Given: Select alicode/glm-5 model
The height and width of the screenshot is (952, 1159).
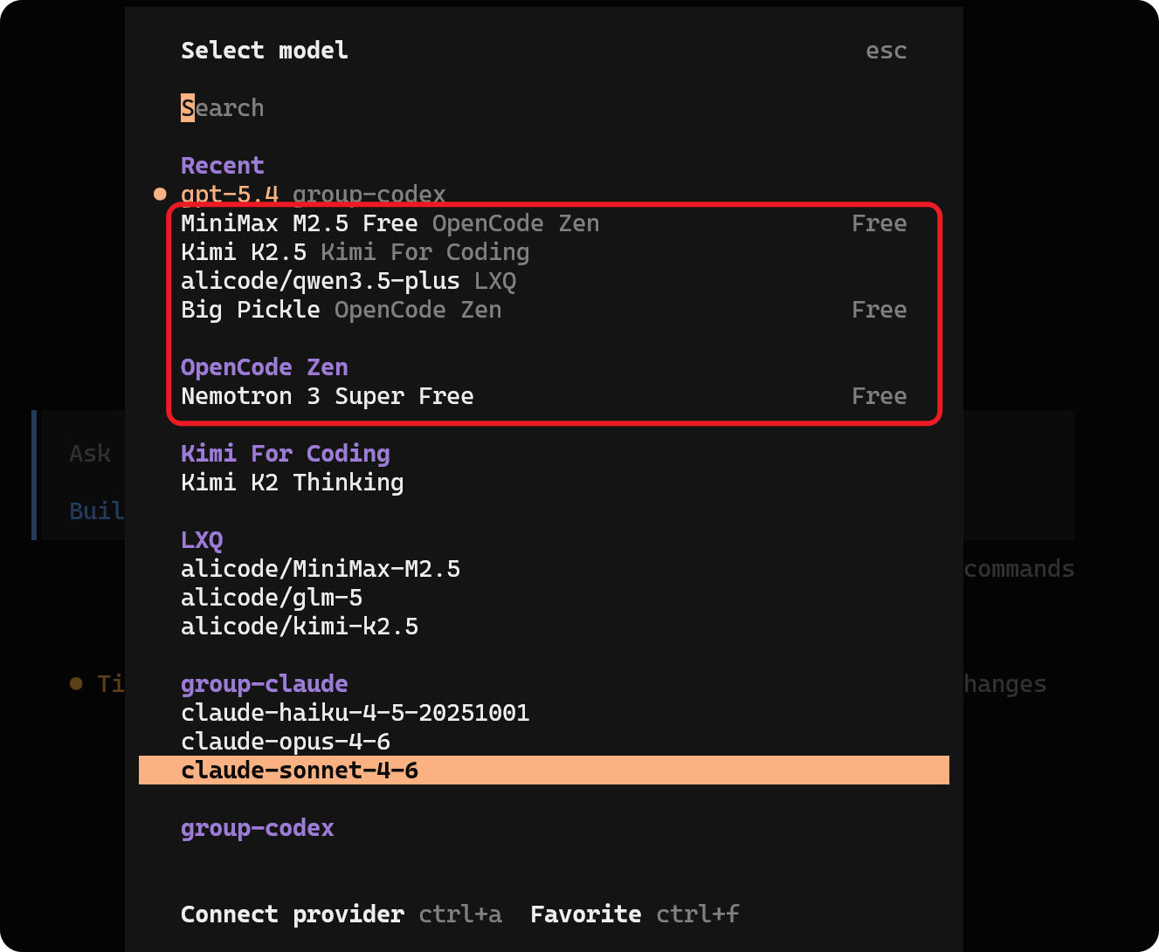Looking at the screenshot, I should coord(271,598).
